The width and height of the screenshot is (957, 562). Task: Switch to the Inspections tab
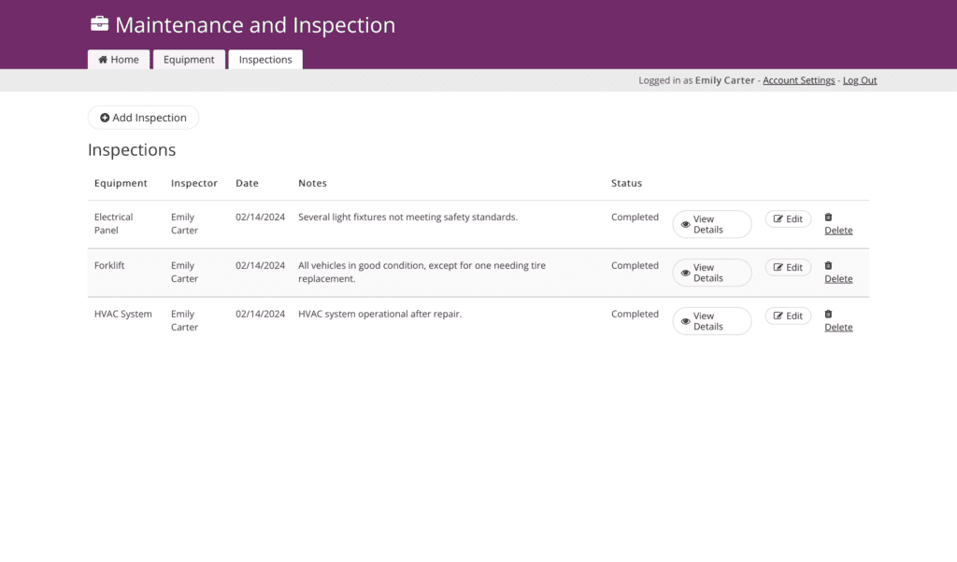[265, 60]
